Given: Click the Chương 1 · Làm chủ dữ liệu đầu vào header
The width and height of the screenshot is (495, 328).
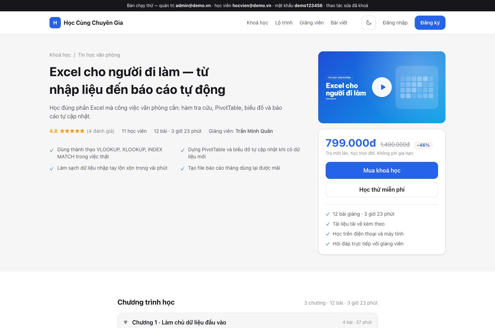Looking at the screenshot, I should pos(248,322).
